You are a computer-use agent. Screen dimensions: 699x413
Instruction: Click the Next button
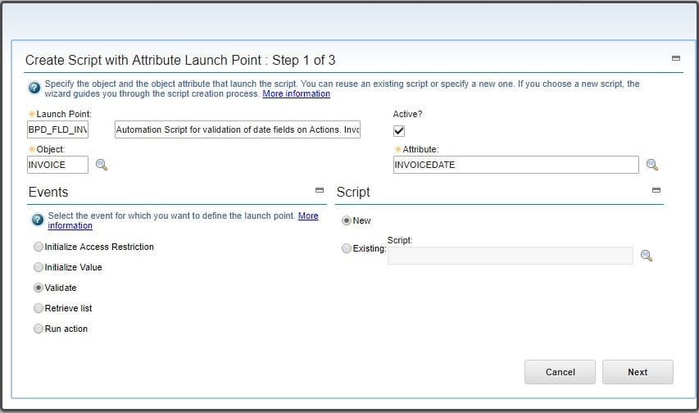tap(638, 372)
